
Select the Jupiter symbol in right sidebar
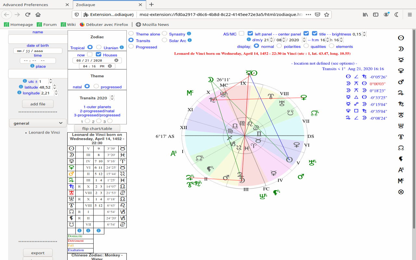tap(401, 93)
